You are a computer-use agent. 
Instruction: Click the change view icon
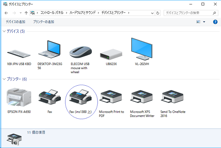pos(198,22)
